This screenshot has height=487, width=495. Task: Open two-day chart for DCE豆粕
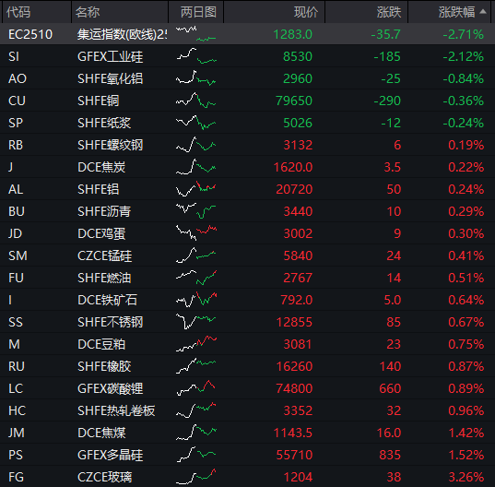(196, 344)
